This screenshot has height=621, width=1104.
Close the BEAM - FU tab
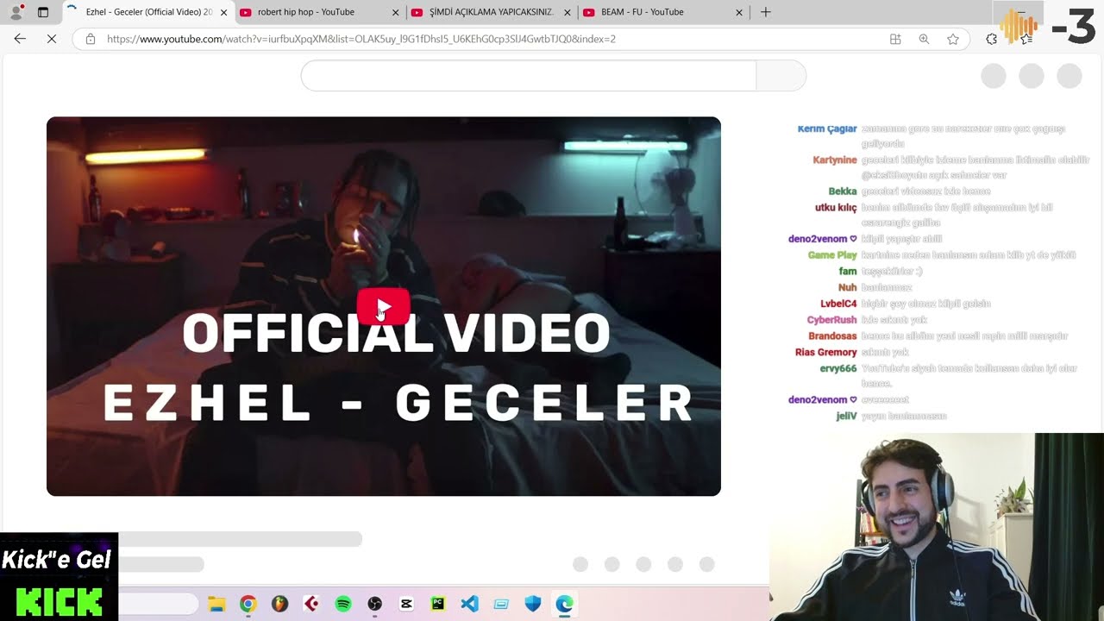pos(739,12)
